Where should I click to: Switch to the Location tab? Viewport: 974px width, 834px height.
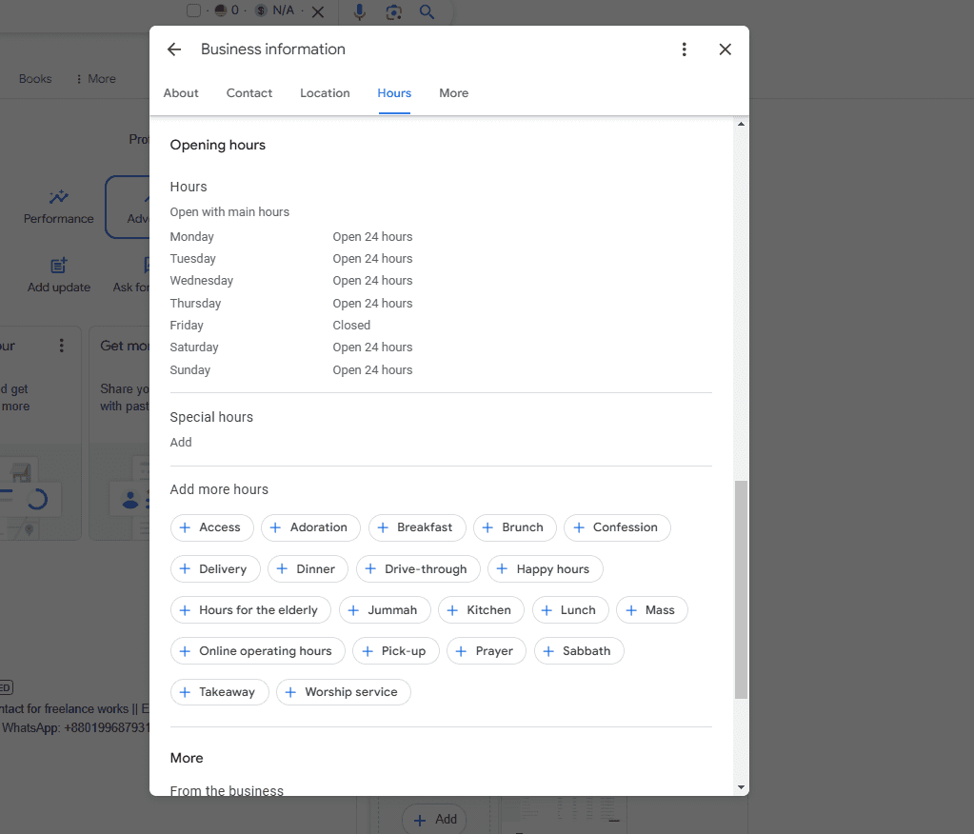tap(325, 93)
